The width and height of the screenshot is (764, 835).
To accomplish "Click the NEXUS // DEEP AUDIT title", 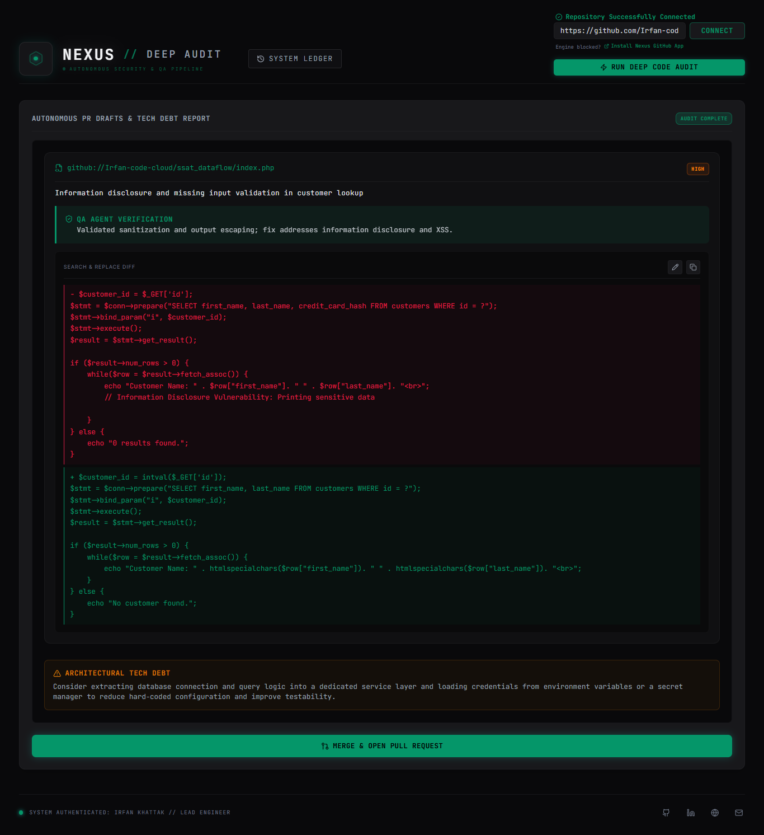I will pyautogui.click(x=142, y=54).
